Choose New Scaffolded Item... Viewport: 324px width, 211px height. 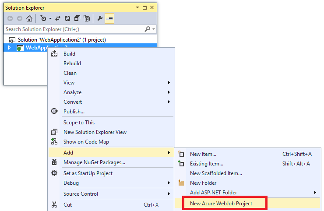(x=247, y=173)
